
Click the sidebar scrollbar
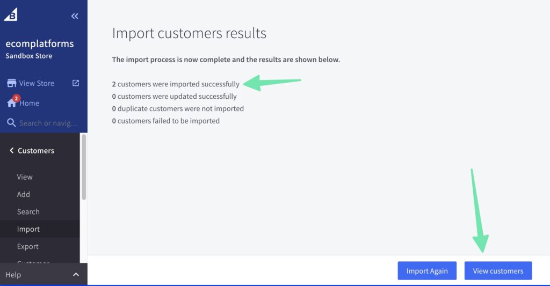click(84, 167)
